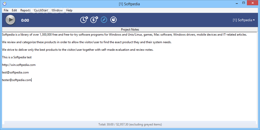Click the 'Softpedia is a library' paragraph
This screenshot has height=130, width=260.
tap(125, 35)
